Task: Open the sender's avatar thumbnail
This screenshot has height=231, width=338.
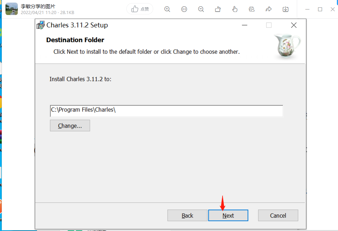Action: [12, 9]
